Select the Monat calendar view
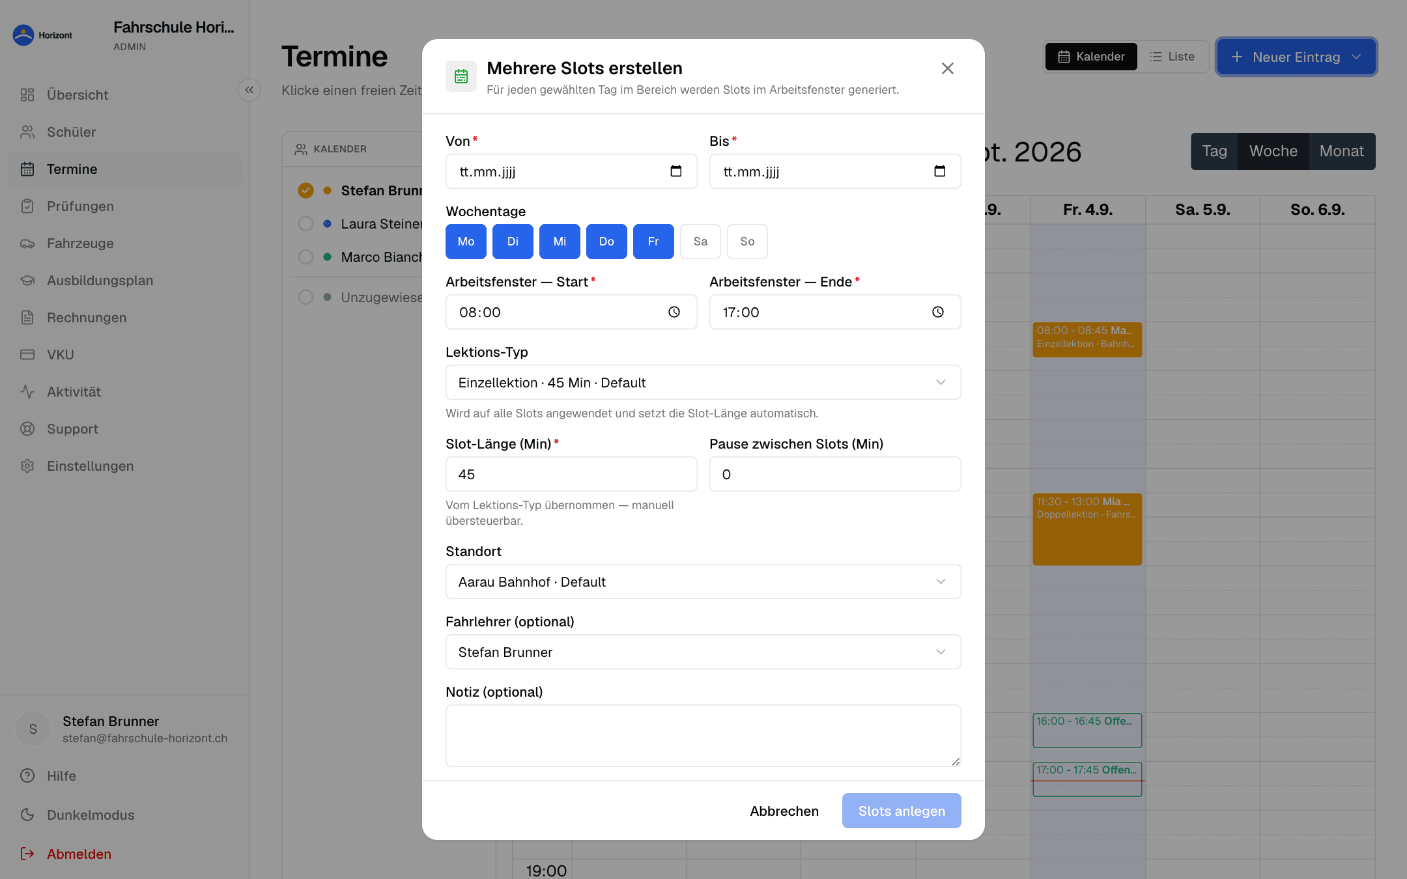Screen dimensions: 1407x879 [x=1342, y=151]
